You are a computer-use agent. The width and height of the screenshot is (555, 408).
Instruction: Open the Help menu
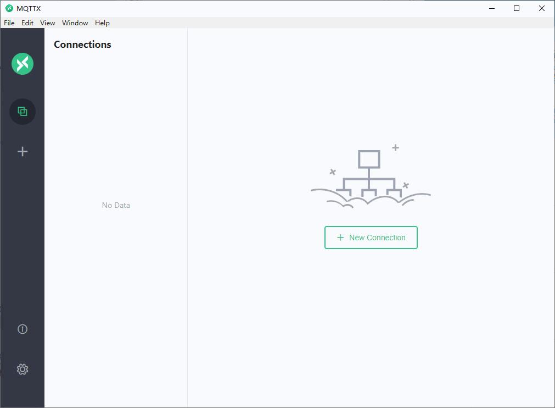102,23
